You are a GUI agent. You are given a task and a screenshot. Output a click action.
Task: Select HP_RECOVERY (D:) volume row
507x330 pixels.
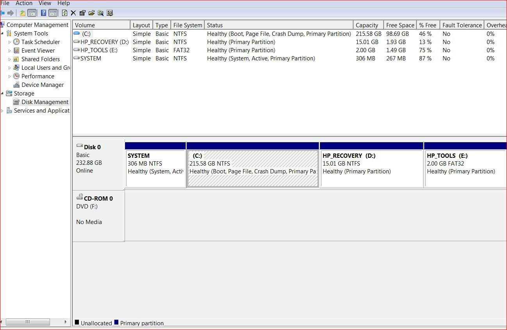(289, 42)
